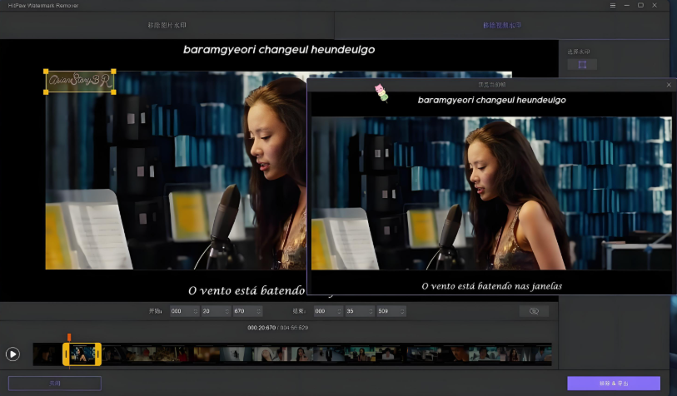Click the candy sticker icon in preview
Screen dimensions: 677x396
(x=381, y=92)
